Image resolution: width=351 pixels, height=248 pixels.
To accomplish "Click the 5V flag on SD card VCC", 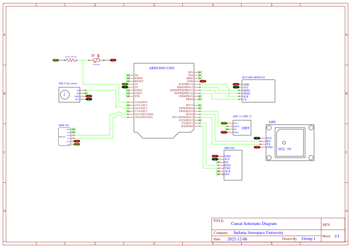I will tap(236, 87).
